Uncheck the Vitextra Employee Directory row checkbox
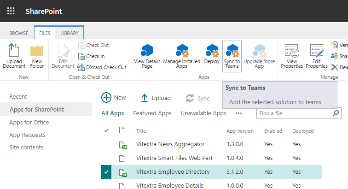Viewport: 348px width, 189px height. pos(106,172)
